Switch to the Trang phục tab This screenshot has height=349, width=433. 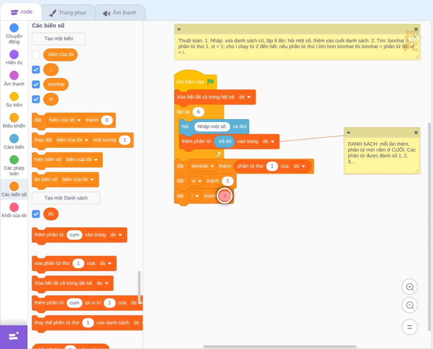[68, 13]
